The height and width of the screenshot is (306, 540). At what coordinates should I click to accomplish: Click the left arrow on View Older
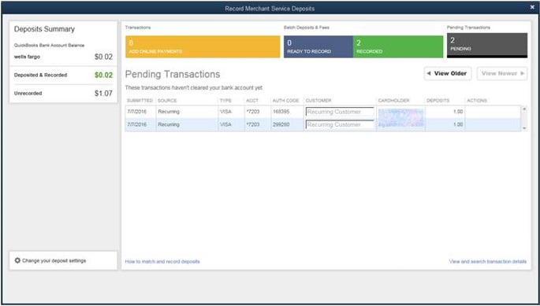pyautogui.click(x=429, y=74)
